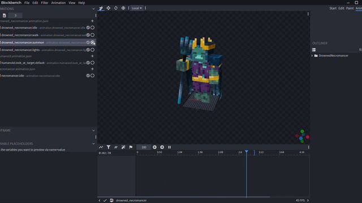Screen dimensions: 362x203
Task: Click the outliner toggle options icon
Action: 314,50
